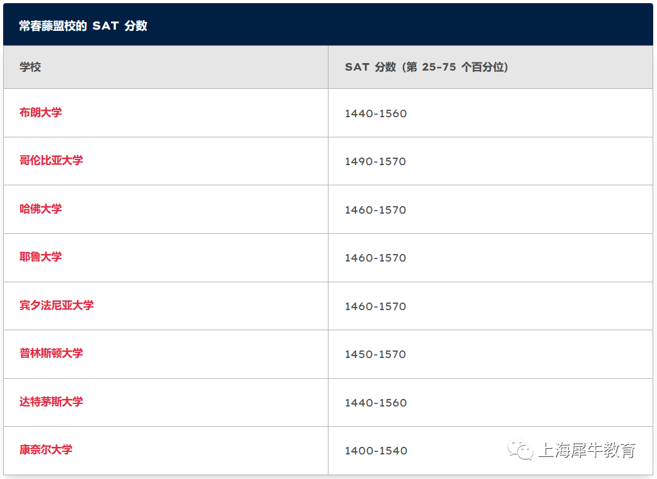Open the 康奈尔大学 link

(x=46, y=449)
